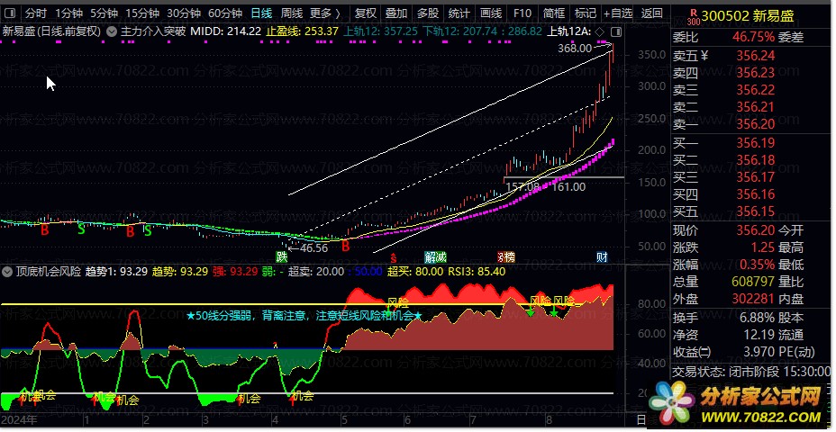836x432 pixels.
Task: Click the 买一 price 356.19
Action: pos(756,143)
